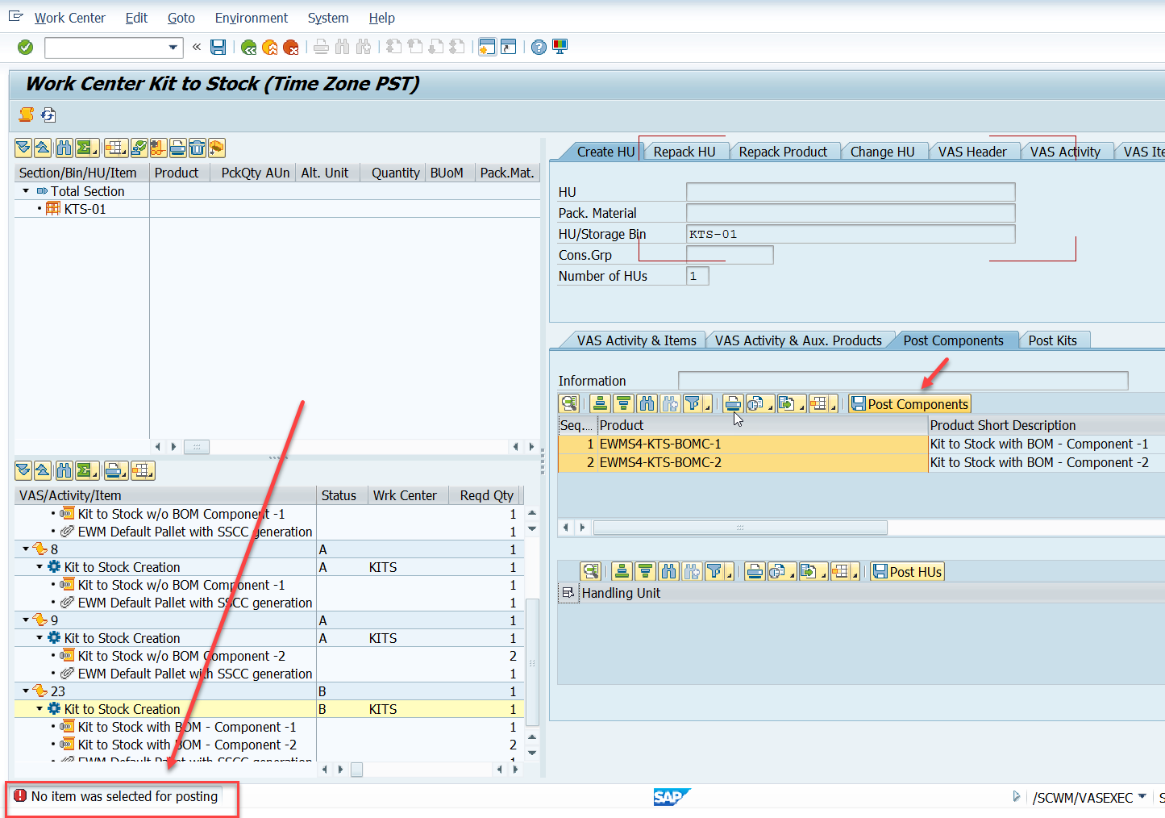Click the Find binoculars in the HU tree toolbar
The image size is (1165, 818).
64,148
